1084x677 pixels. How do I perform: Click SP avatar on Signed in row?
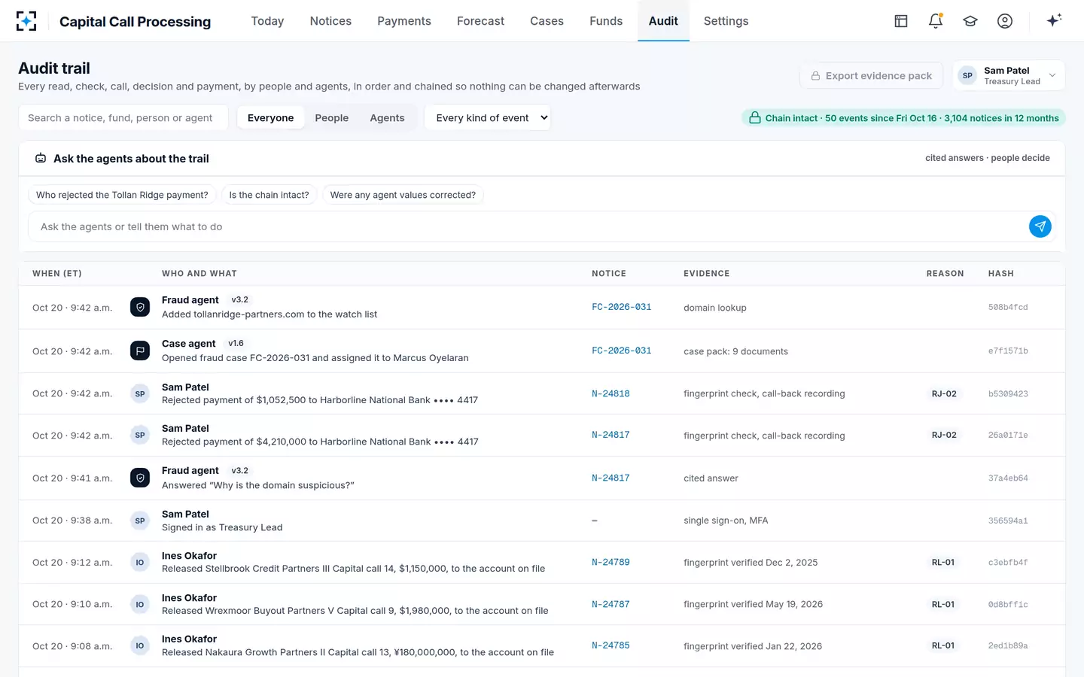(140, 521)
